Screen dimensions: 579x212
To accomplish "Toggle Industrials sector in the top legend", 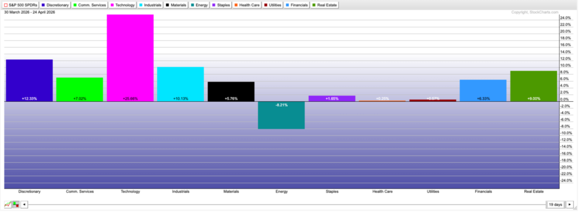I will (150, 5).
